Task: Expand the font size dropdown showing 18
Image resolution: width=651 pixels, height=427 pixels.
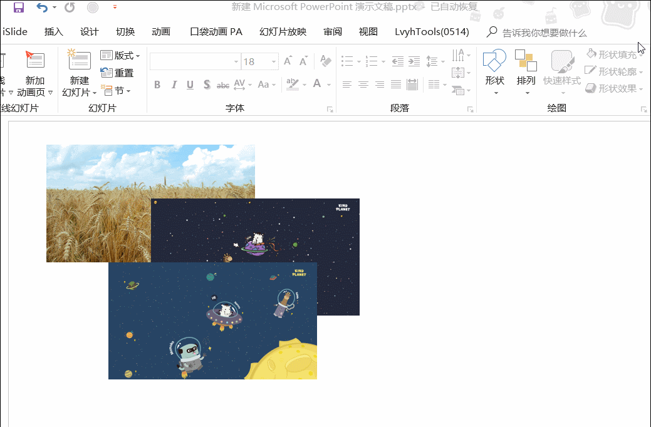Action: point(274,61)
